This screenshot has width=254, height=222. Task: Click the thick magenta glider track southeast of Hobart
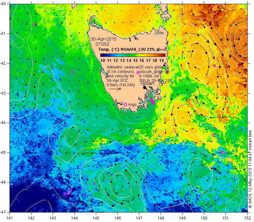tap(152, 101)
